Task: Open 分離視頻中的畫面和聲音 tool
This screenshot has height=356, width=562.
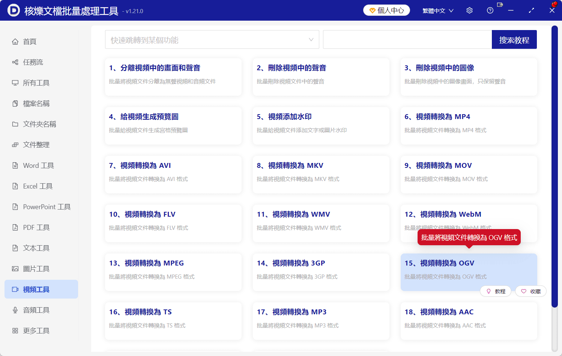Action: click(173, 77)
